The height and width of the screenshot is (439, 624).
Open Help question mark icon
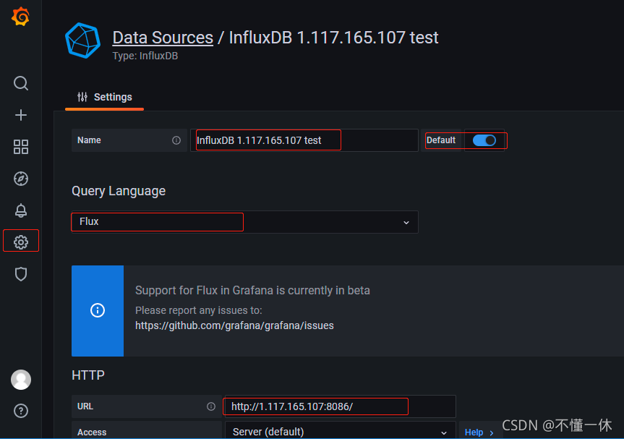tap(21, 411)
